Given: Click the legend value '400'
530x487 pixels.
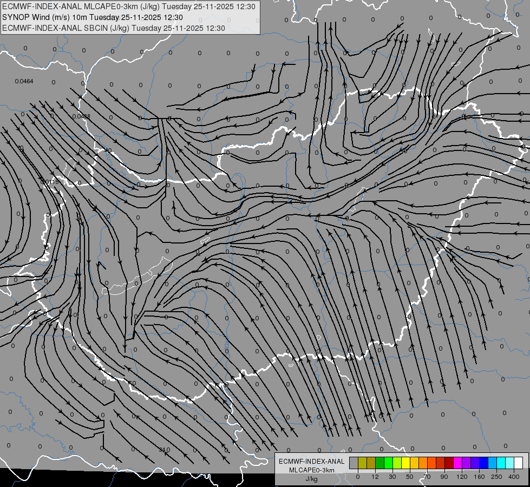Looking at the screenshot, I should (x=514, y=477).
